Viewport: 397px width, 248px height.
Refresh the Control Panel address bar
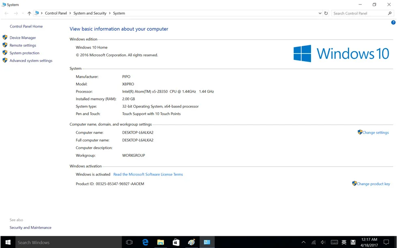click(326, 13)
